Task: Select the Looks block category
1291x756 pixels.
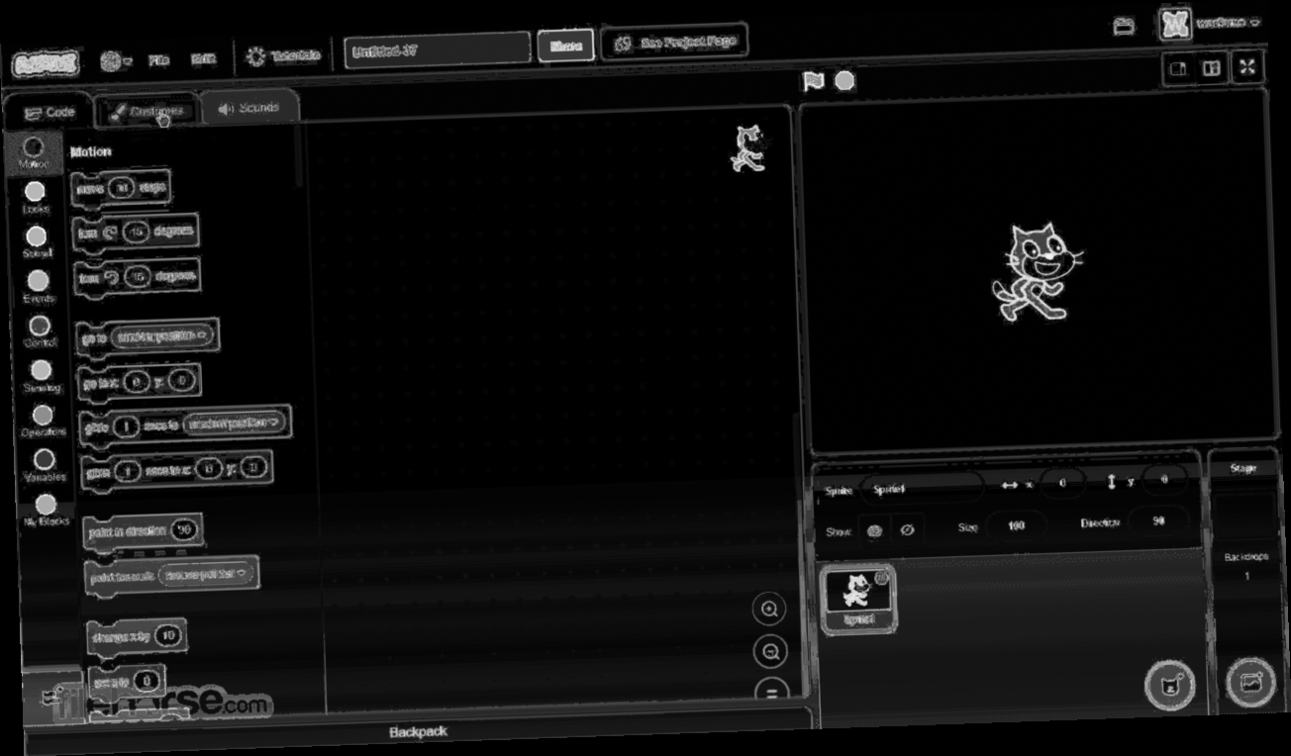Action: (x=36, y=197)
